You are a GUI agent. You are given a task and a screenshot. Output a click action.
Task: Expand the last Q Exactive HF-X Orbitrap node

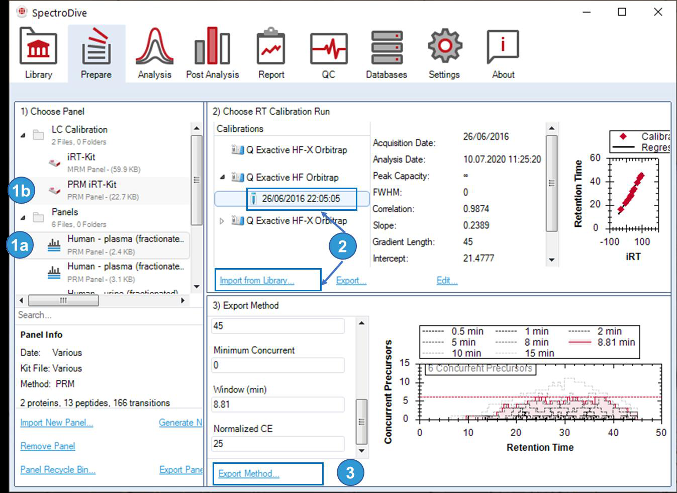(x=222, y=220)
